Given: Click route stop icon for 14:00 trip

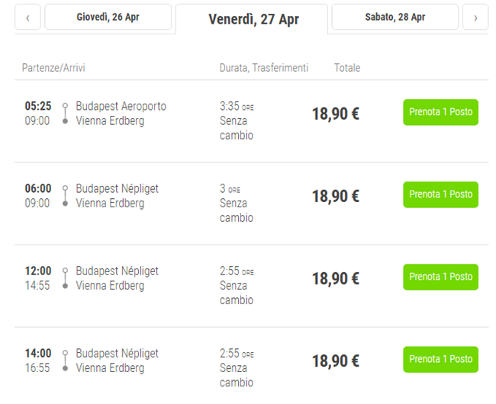Looking at the screenshot, I should [66, 360].
